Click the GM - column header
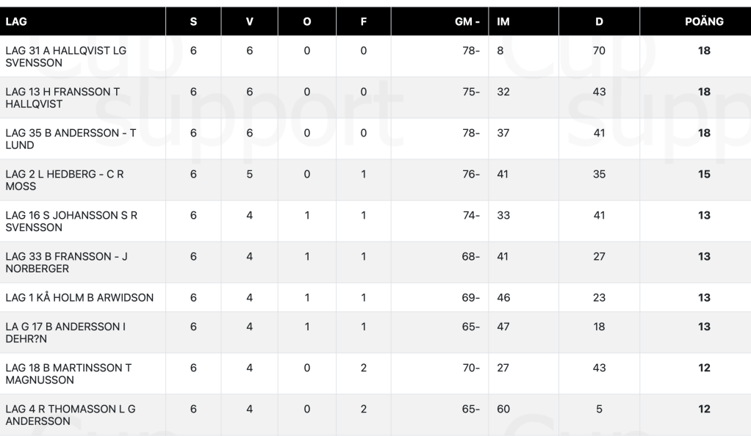The width and height of the screenshot is (751, 436). pos(467,22)
